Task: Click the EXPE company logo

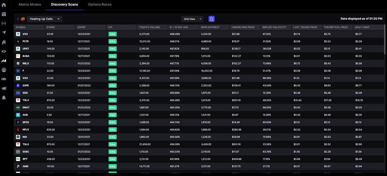Action: [x=18, y=85]
